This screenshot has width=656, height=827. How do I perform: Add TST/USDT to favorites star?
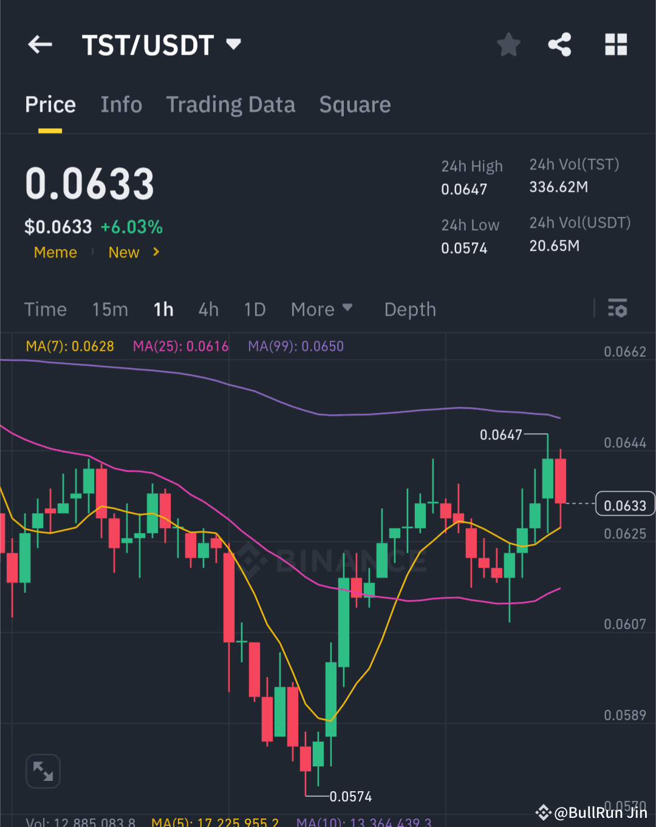click(x=508, y=44)
